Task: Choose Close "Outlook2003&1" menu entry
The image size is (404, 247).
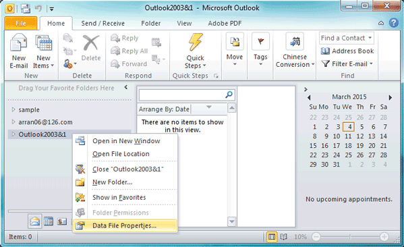Action: click(125, 169)
